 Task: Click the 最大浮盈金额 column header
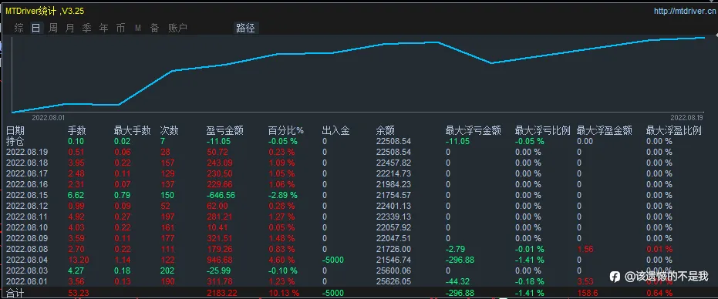(605, 131)
